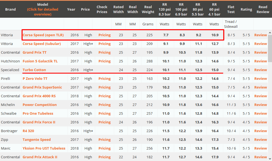272x161 pixels.
Task: Sort by Rating column header
Action: pos(246,9)
